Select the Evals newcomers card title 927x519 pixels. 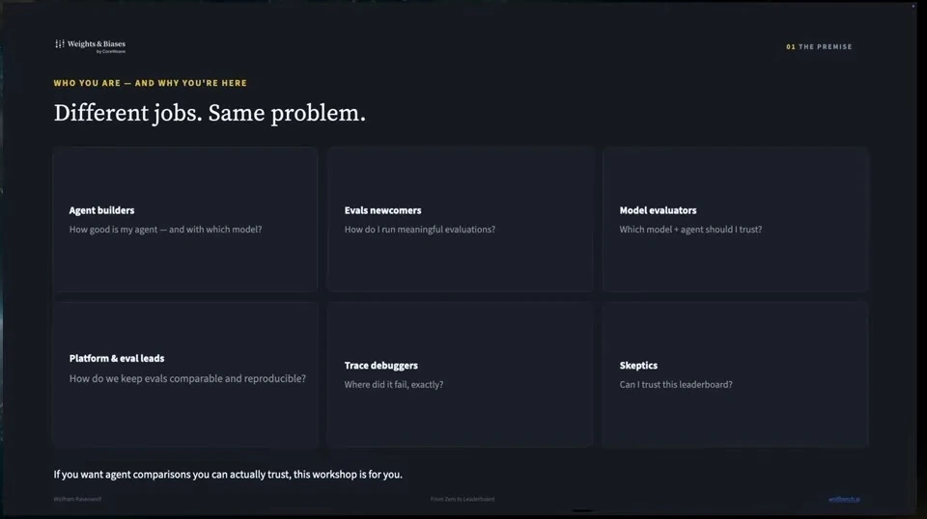[x=382, y=210]
